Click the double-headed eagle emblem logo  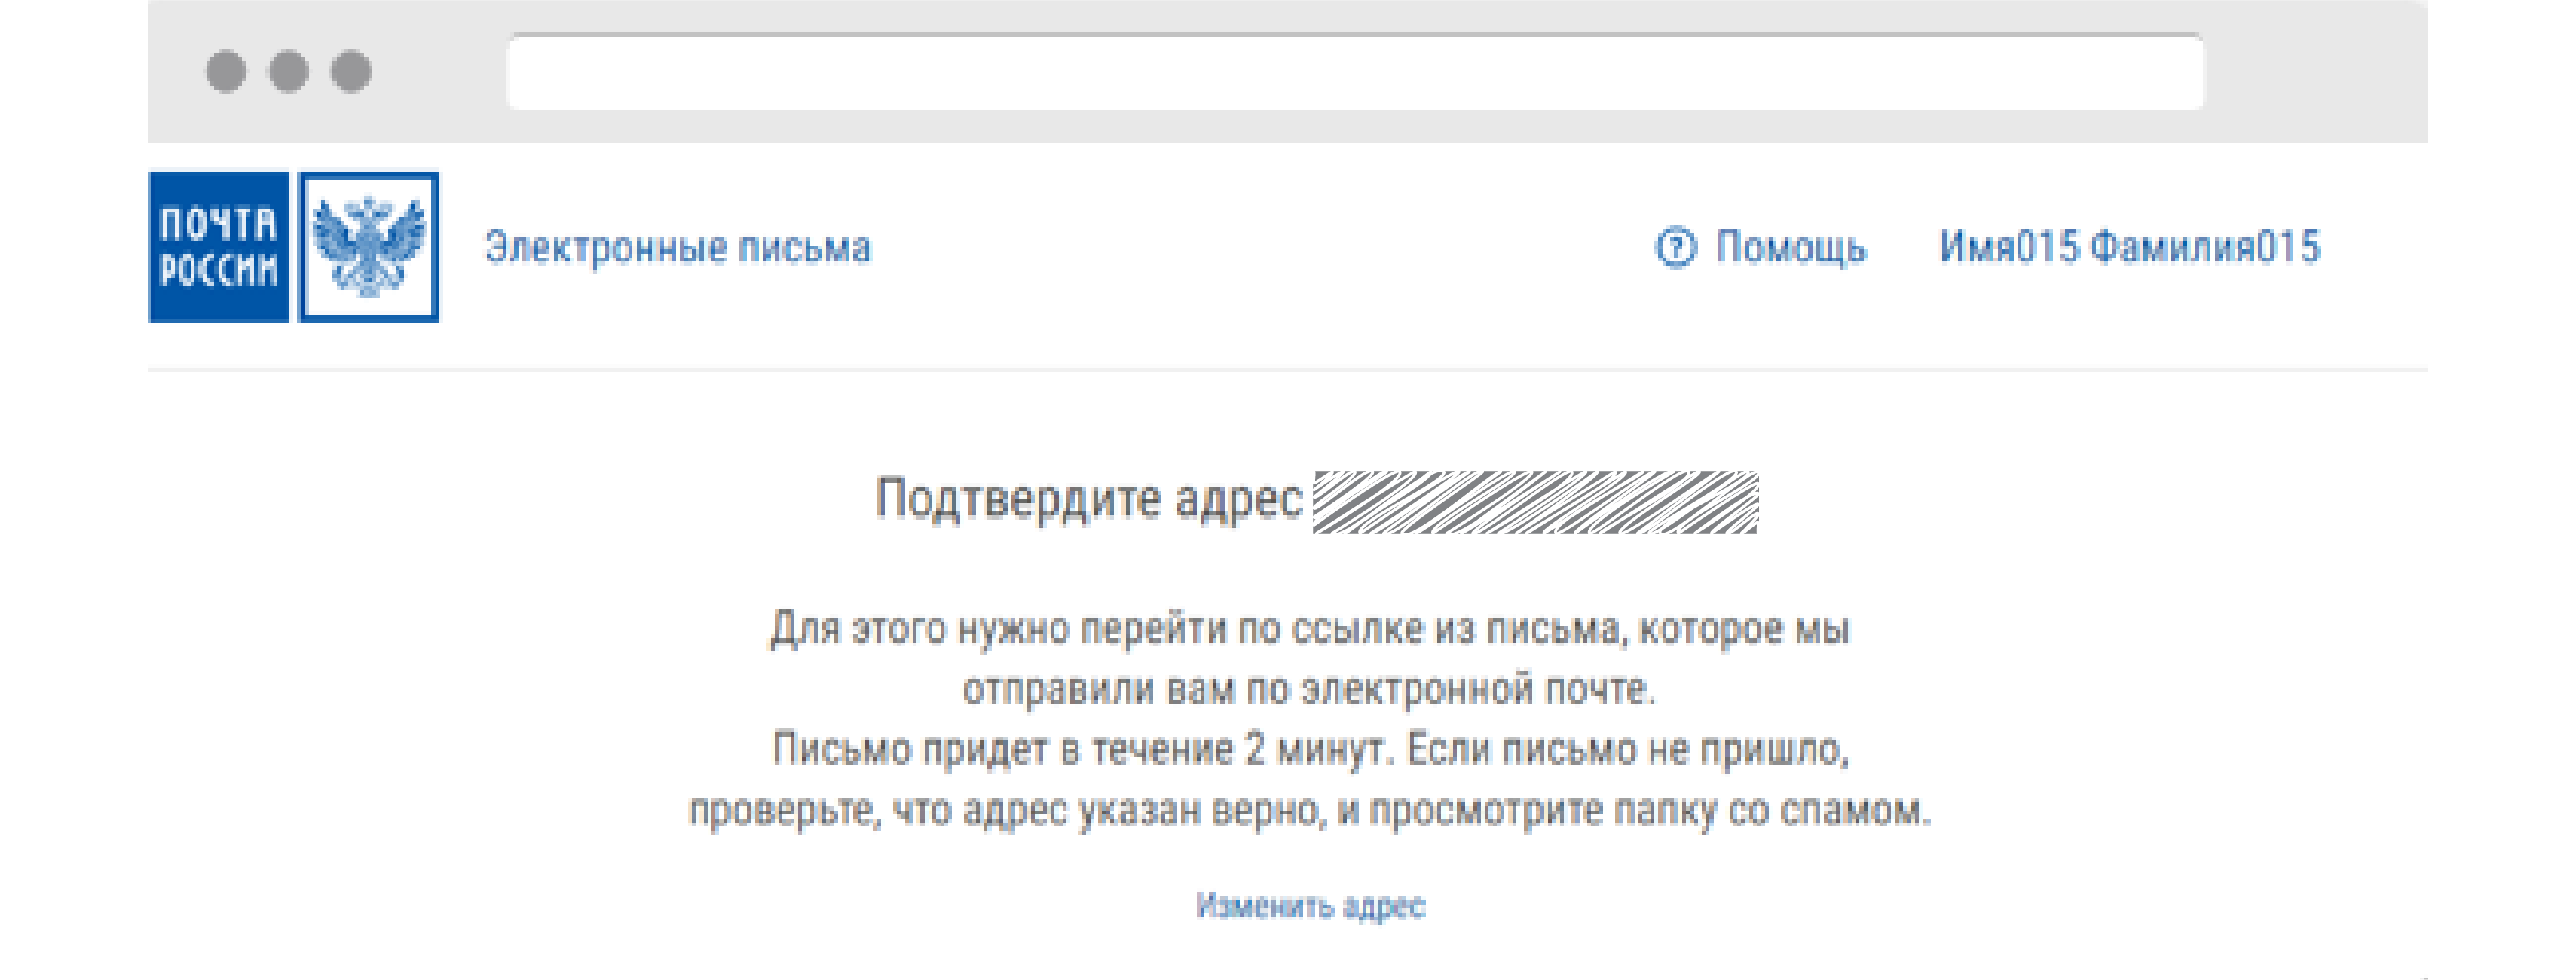(369, 247)
